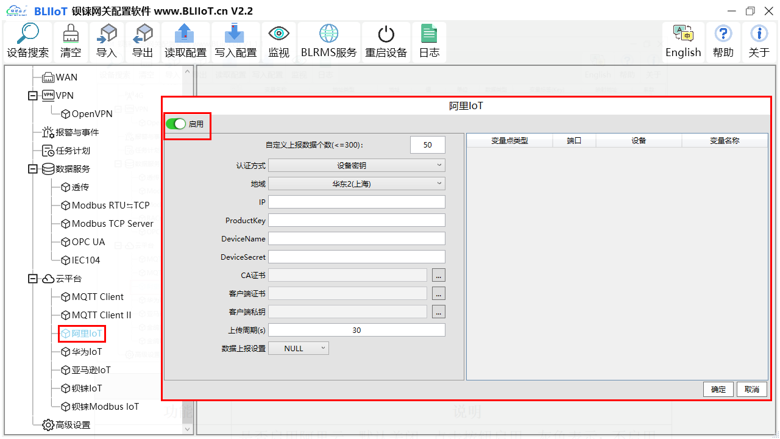Open the 关于 about icon
This screenshot has width=780, height=439.
[x=759, y=41]
